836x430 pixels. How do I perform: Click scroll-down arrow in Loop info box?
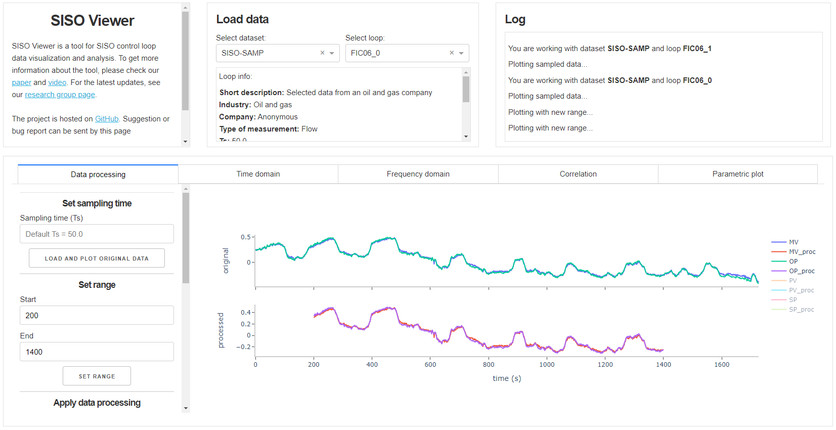pyautogui.click(x=466, y=137)
